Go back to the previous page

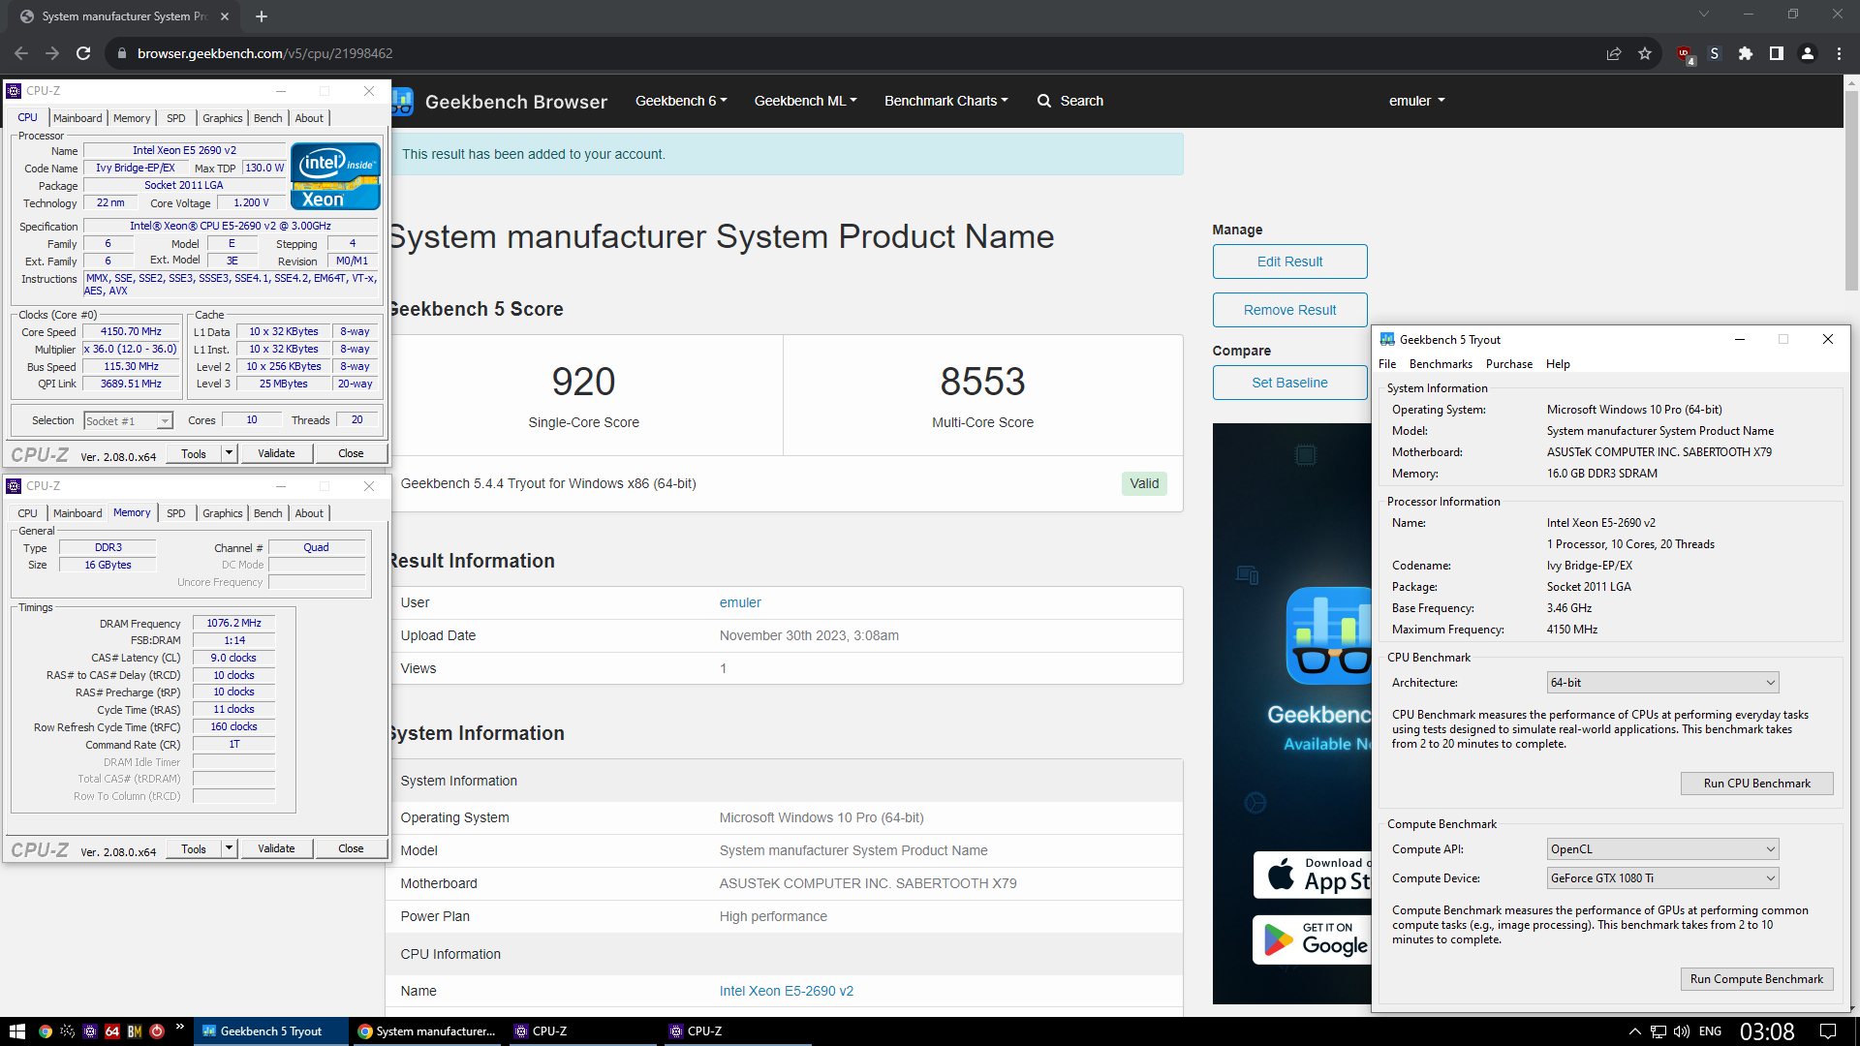pos(21,53)
